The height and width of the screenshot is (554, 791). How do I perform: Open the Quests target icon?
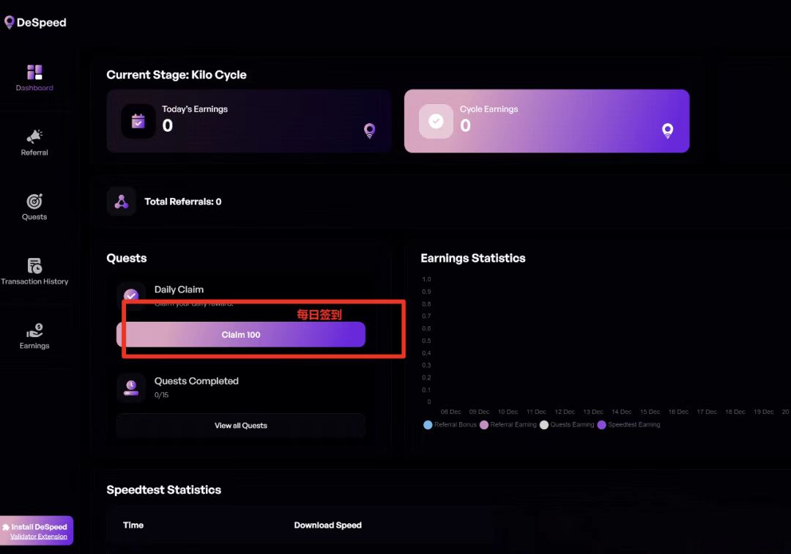click(34, 201)
